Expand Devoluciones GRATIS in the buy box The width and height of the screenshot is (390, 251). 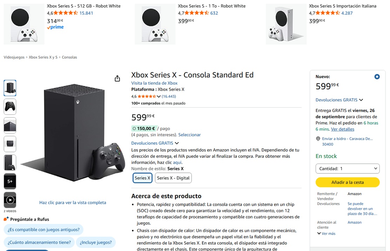coord(339,100)
